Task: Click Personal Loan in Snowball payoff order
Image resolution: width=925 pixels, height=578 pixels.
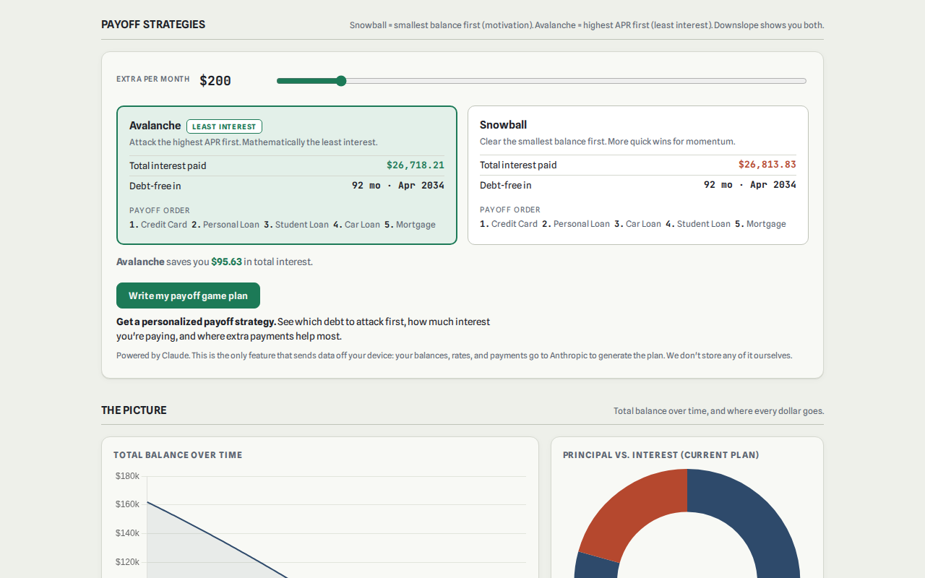Action: click(582, 224)
